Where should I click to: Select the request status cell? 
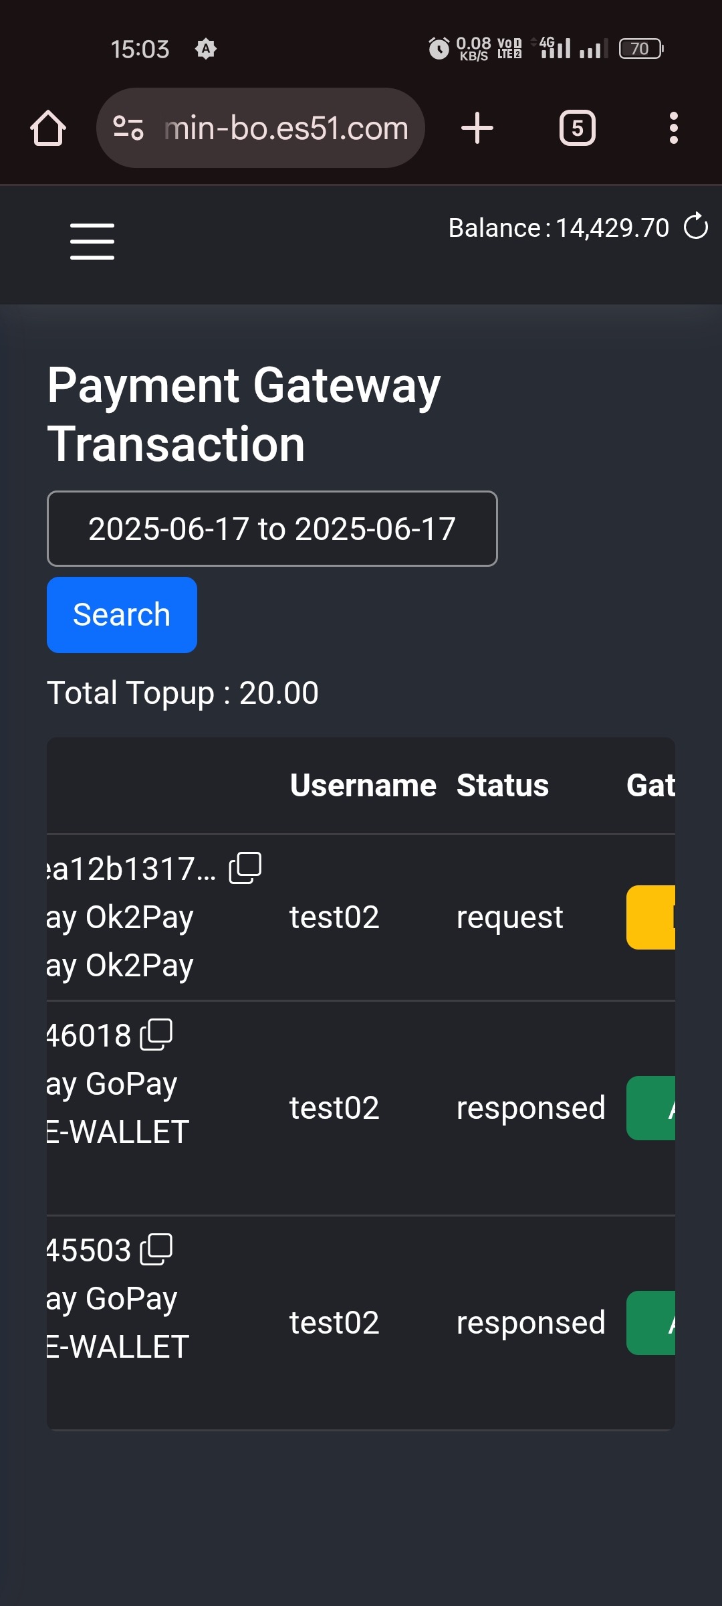[x=509, y=917]
